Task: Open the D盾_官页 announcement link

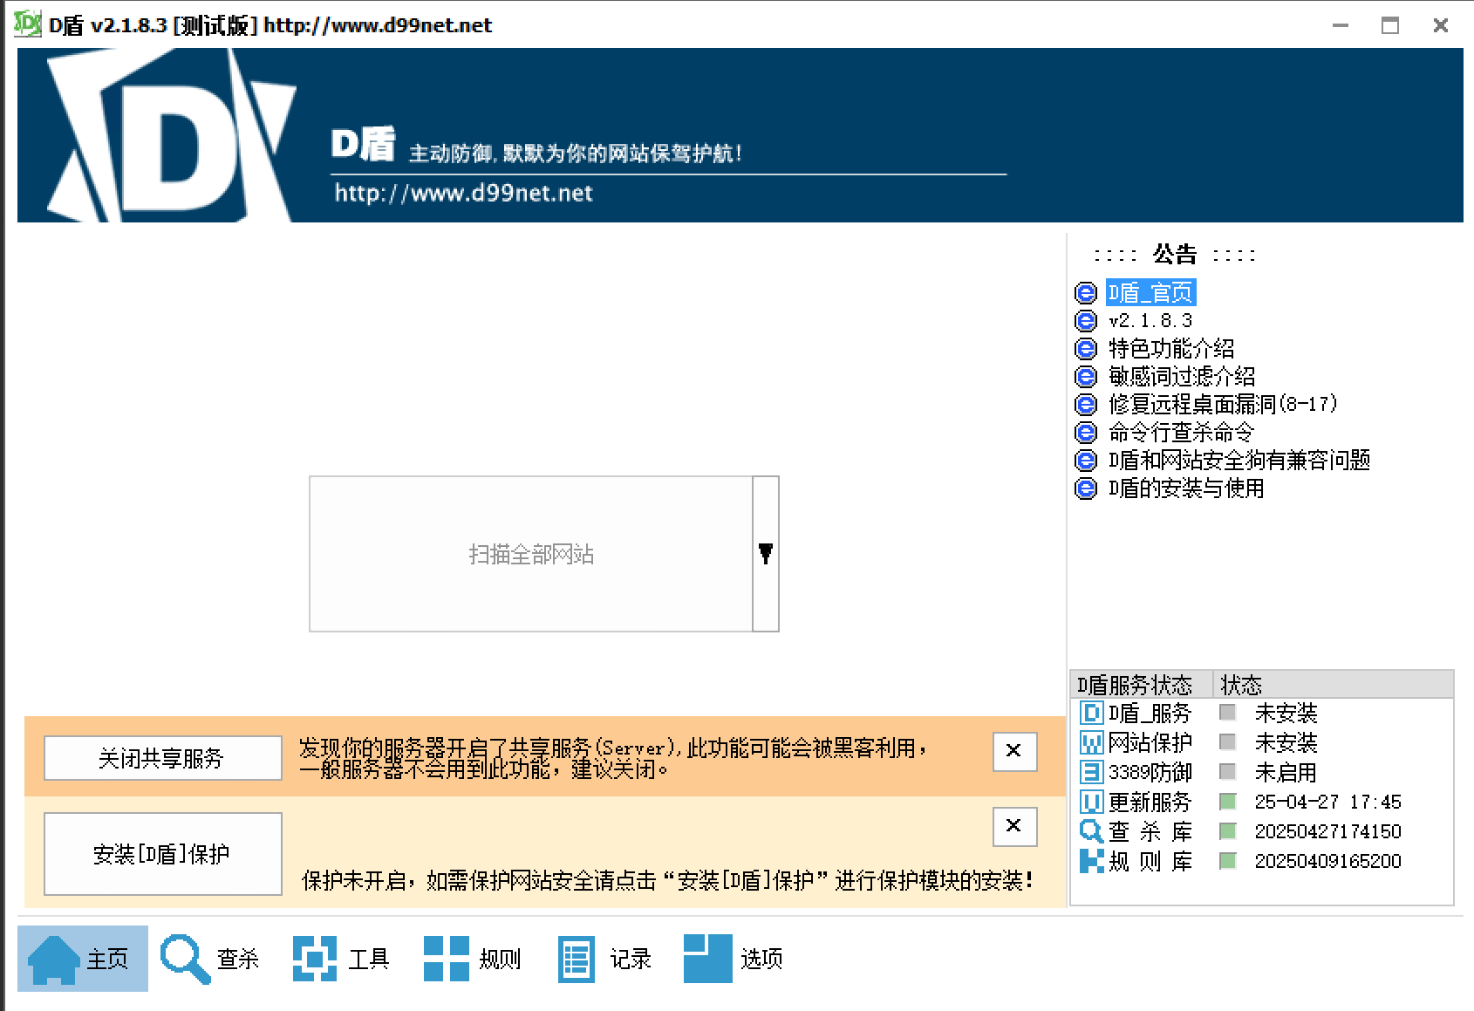Action: coord(1150,292)
